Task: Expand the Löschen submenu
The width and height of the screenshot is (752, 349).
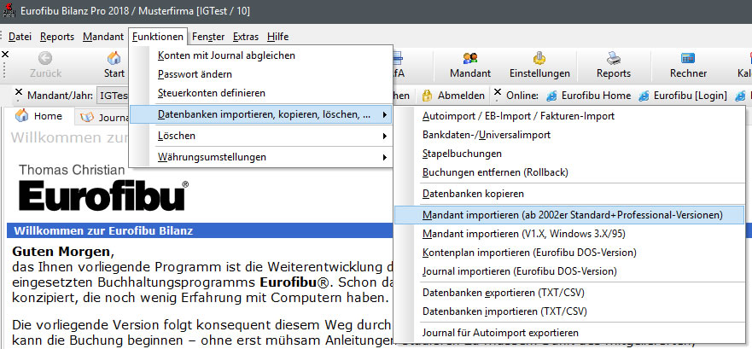Action: coord(261,136)
